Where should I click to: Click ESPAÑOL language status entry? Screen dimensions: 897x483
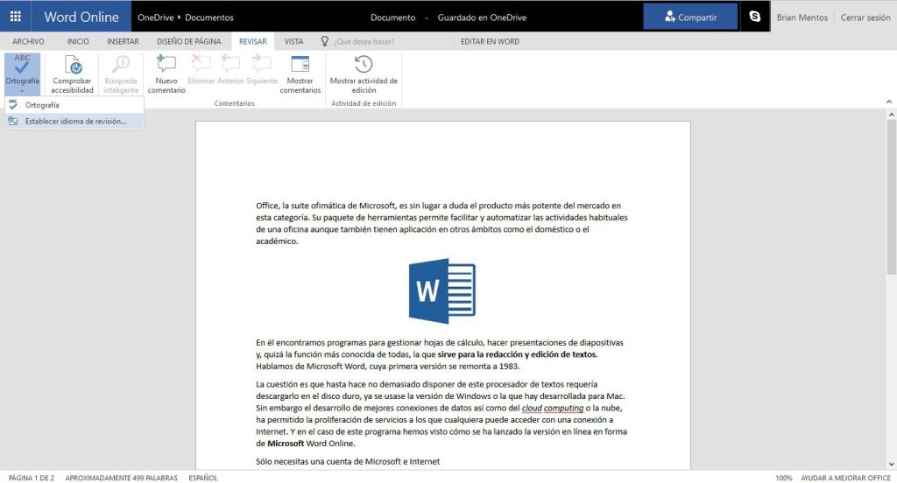[203, 478]
